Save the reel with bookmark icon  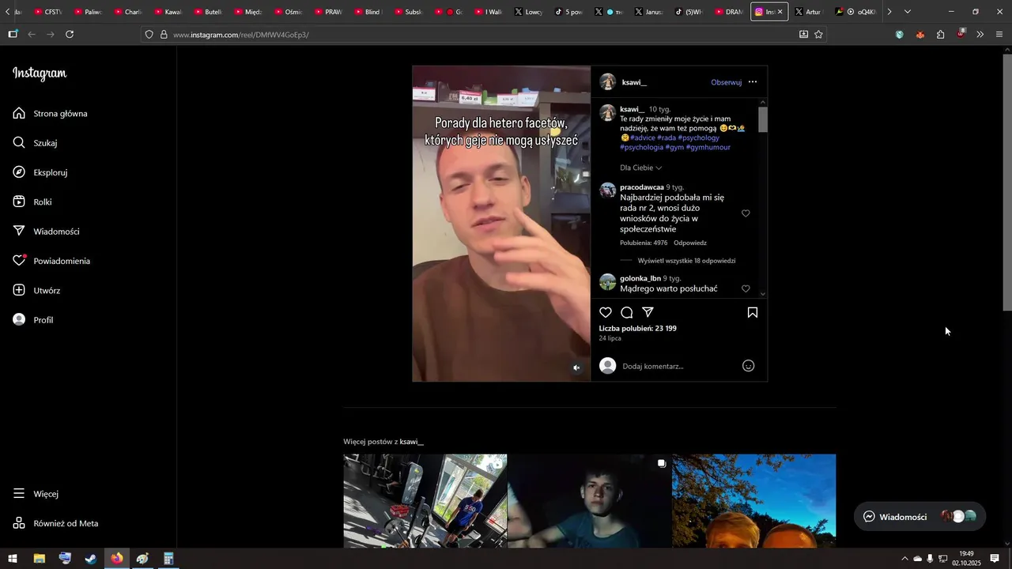click(753, 312)
